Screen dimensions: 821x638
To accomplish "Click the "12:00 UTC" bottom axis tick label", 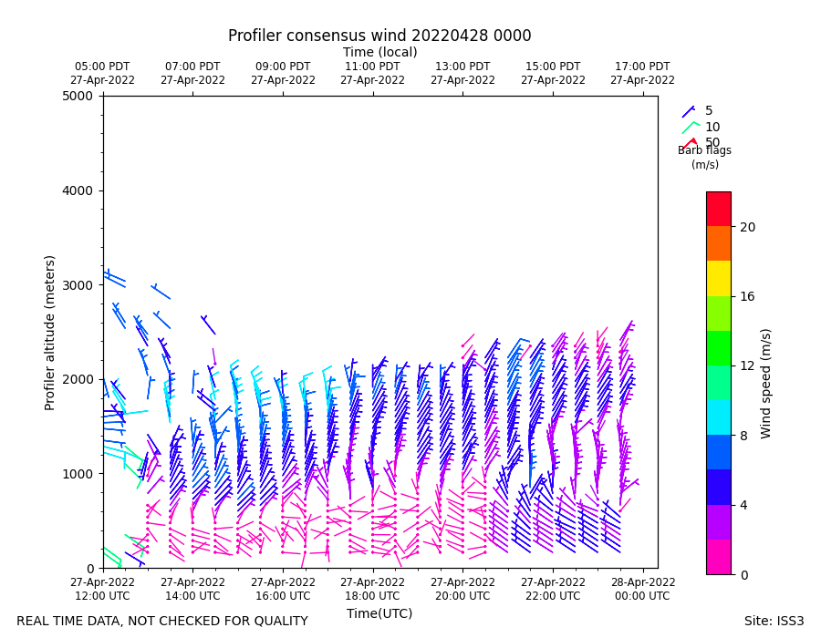I will [x=102, y=596].
